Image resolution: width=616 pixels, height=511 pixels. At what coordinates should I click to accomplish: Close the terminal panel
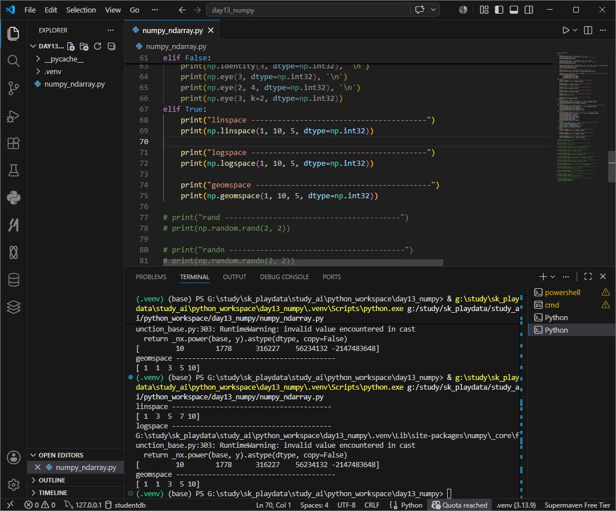tap(603, 277)
